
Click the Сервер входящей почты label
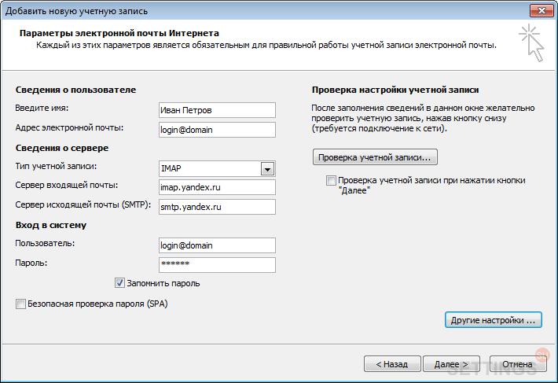(67, 186)
